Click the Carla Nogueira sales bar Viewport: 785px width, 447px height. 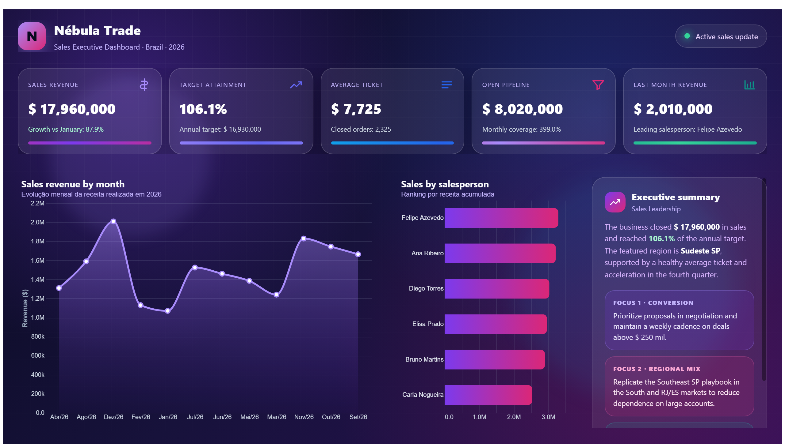tap(488, 395)
